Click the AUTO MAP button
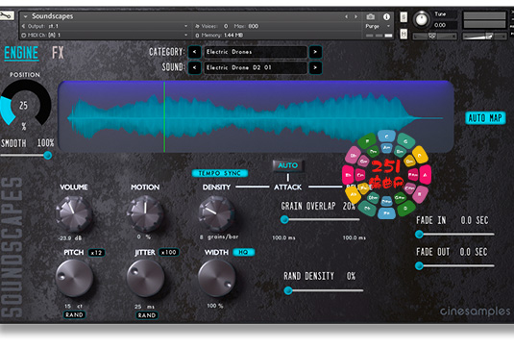 coord(485,118)
